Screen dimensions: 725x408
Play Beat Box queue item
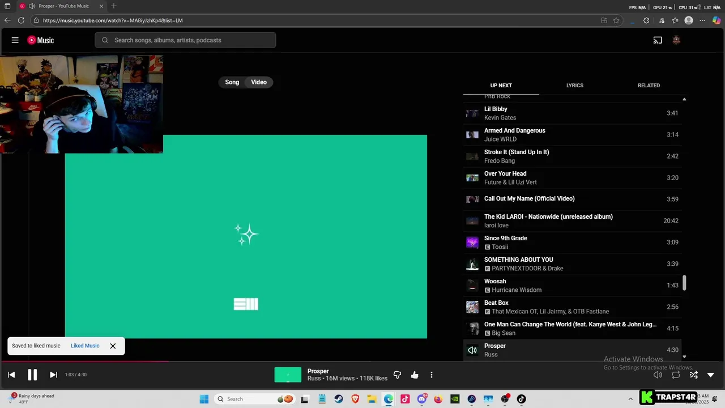coord(572,307)
